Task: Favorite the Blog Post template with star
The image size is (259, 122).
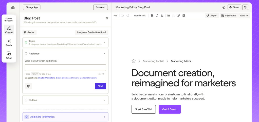Action: pos(107,18)
